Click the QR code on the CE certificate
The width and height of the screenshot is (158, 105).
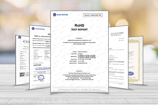[22, 75]
